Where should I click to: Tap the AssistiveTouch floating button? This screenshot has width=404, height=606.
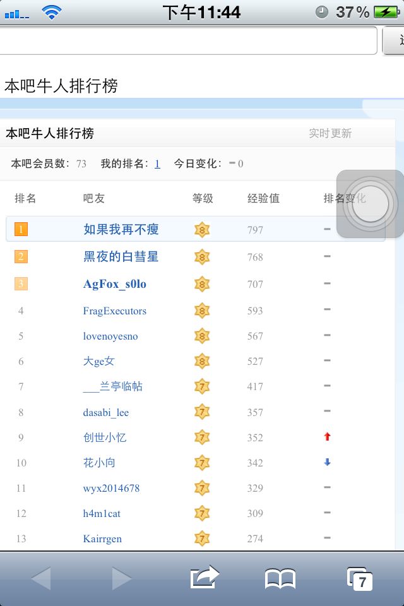370,204
